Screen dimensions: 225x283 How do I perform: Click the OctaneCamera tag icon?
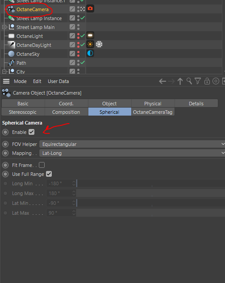90,8
